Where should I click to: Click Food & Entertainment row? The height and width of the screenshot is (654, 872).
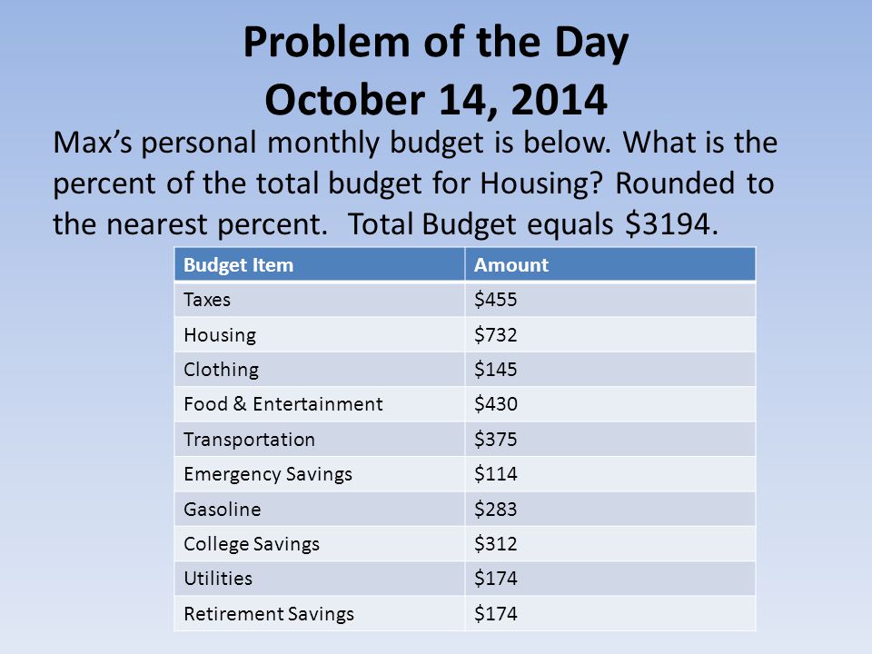[465, 404]
